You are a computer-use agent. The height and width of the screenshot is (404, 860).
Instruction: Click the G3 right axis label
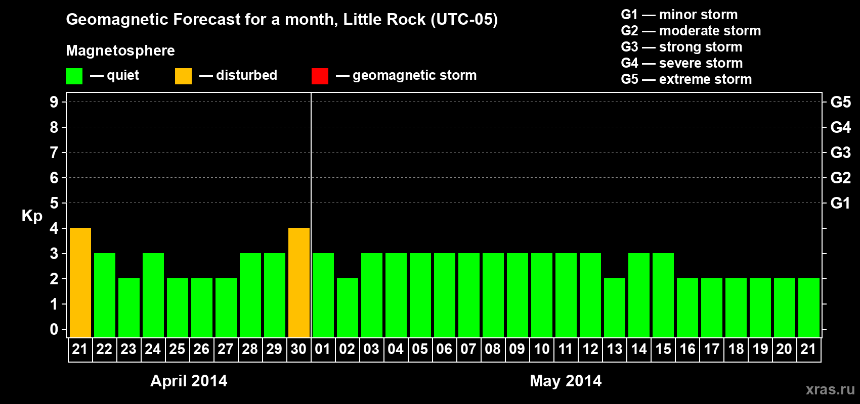841,153
